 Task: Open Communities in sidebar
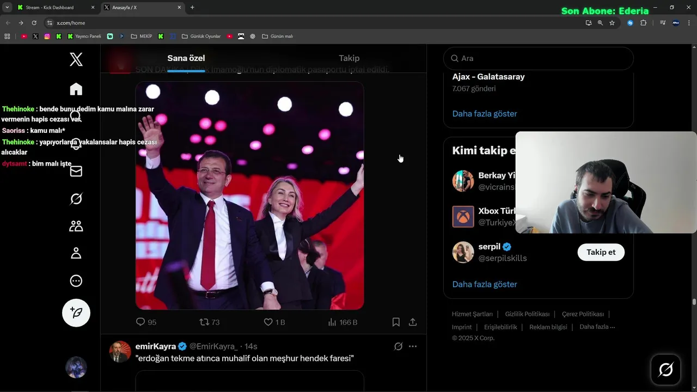76,226
